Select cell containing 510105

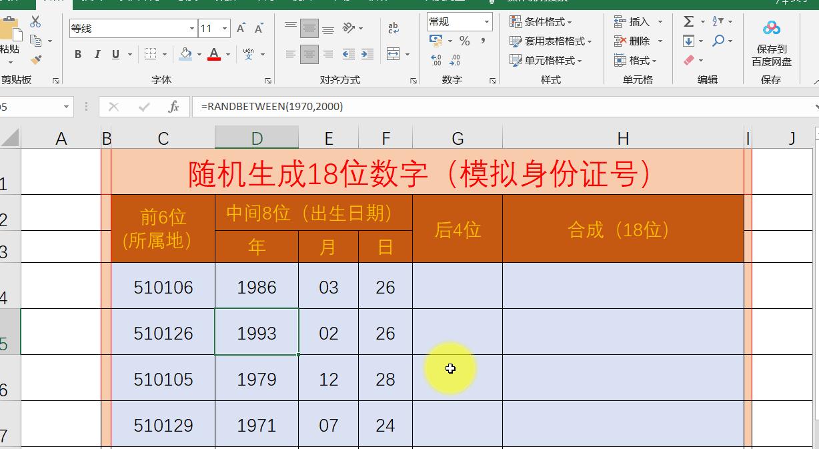[163, 379]
